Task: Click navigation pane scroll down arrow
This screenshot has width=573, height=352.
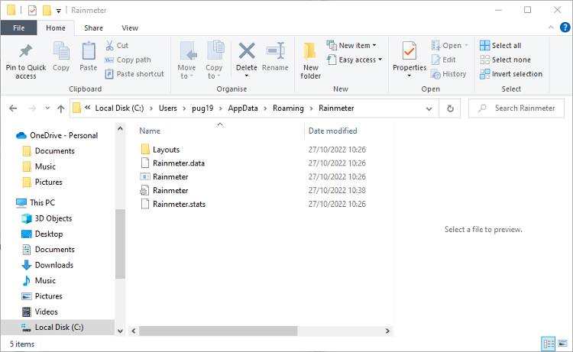Action: tap(120, 331)
